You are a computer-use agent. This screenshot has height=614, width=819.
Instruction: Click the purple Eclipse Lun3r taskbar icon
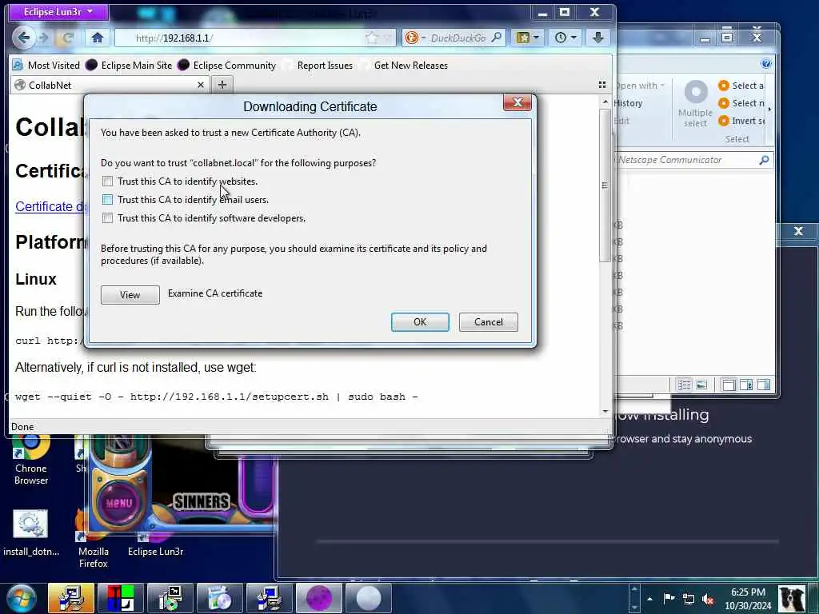pos(318,598)
